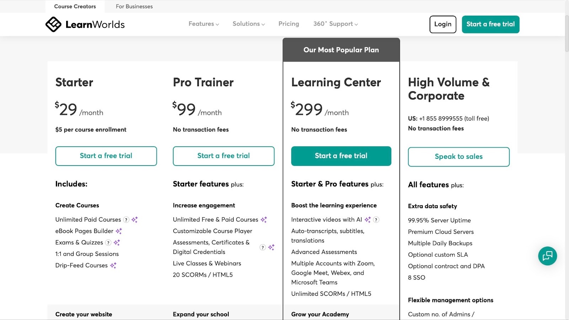Click AI sparkle icon beside Drip-Feed Courses
The image size is (569, 320).
[113, 265]
